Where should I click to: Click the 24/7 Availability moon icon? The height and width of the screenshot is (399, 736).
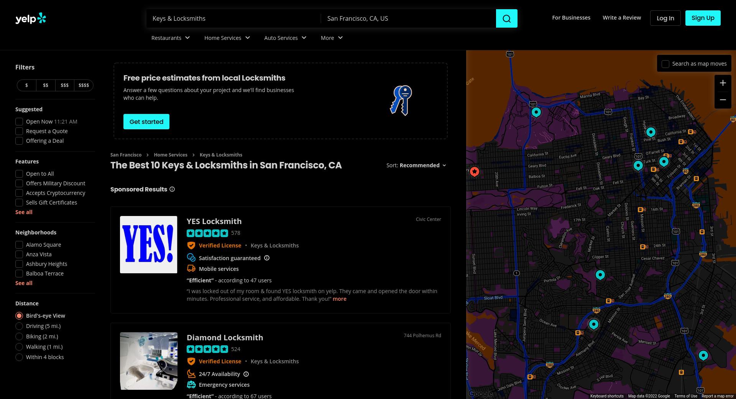point(191,374)
